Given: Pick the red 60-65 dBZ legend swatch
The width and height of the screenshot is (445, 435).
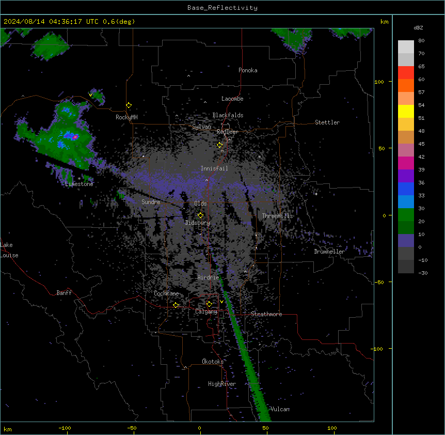Looking at the screenshot, I should pos(406,73).
